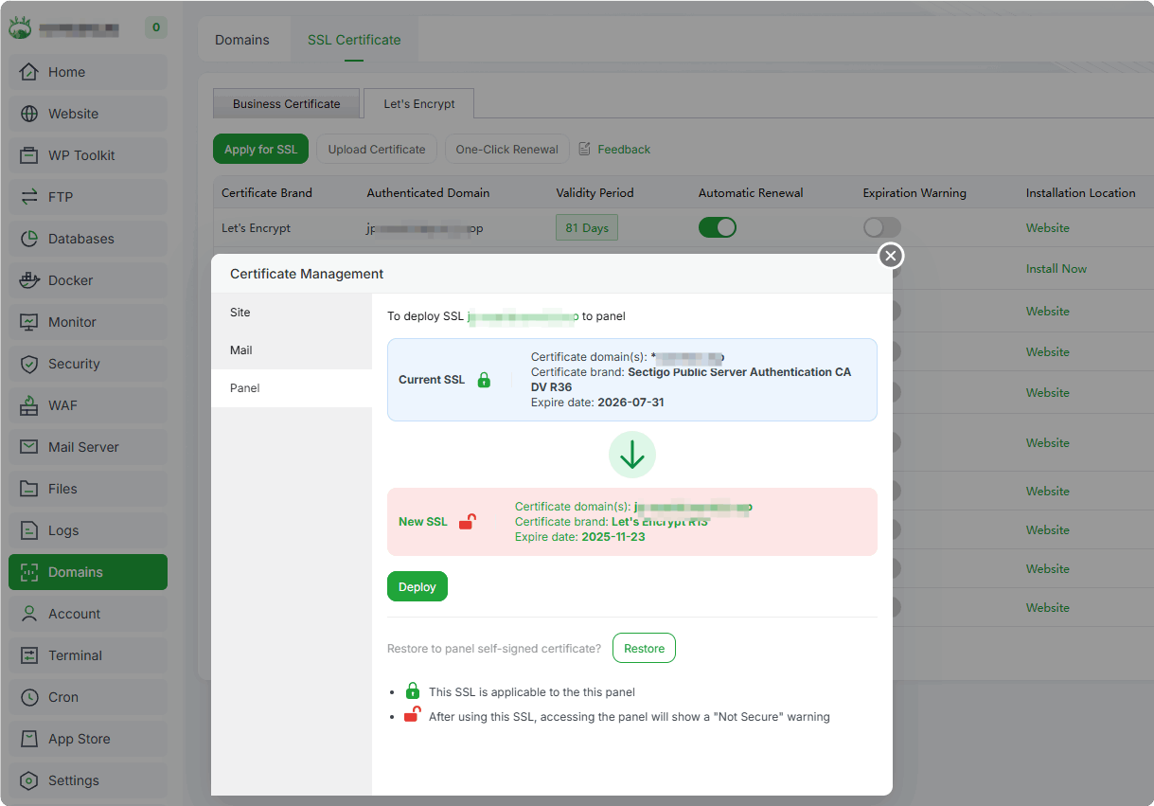Click the Let's Encrypt brand cell

point(257,228)
